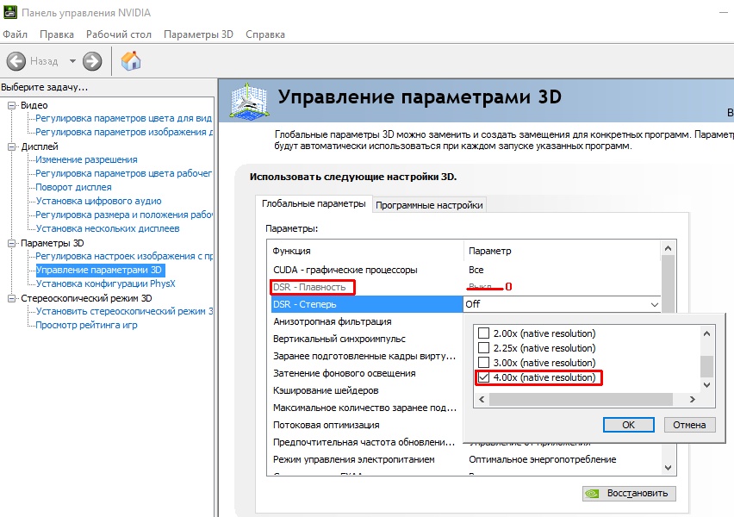This screenshot has height=517, width=734.
Task: Click the Forward arrow icon
Action: (92, 61)
